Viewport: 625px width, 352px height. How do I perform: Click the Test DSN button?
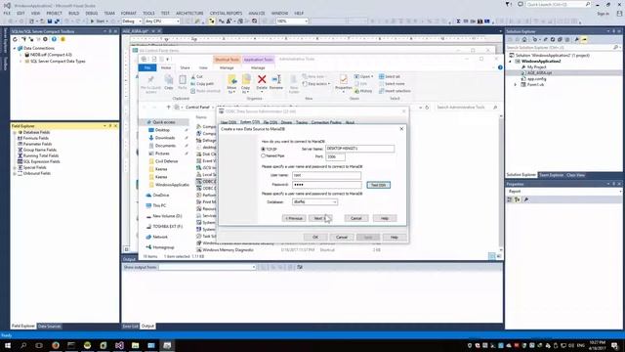[x=378, y=185]
